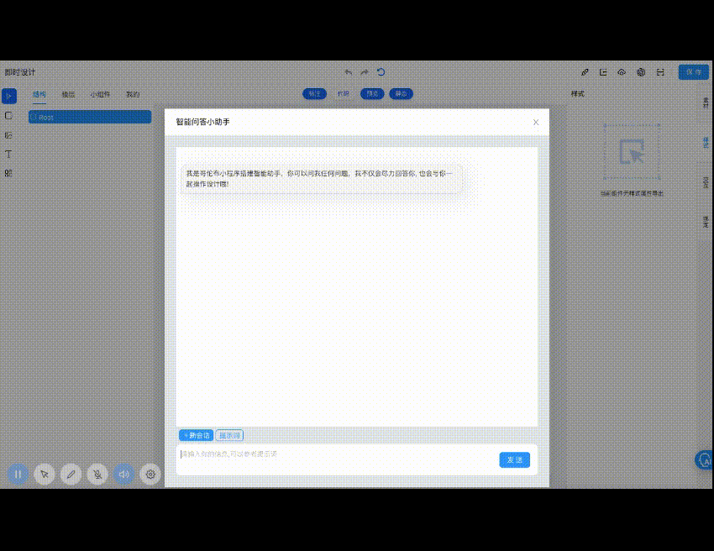This screenshot has height=551, width=714.
Task: Send the message with 发送 button
Action: tap(515, 460)
